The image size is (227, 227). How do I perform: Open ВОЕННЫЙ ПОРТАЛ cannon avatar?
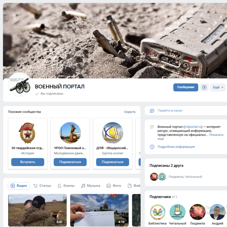tap(19, 85)
